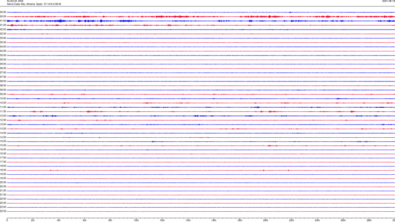Click the 15:30 time row label

pyautogui.click(x=3, y=146)
